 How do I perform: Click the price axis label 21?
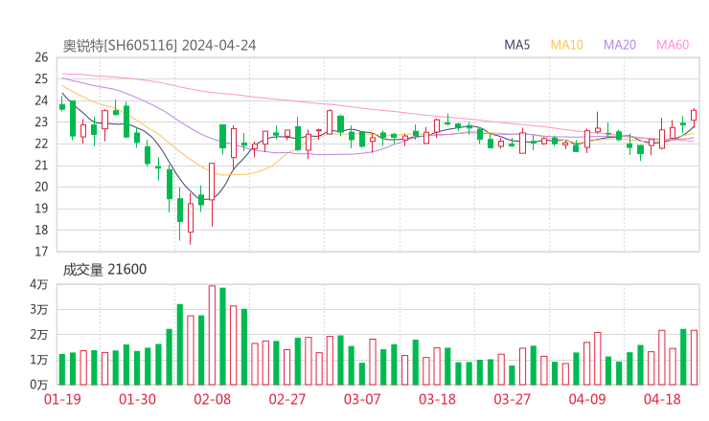click(41, 166)
